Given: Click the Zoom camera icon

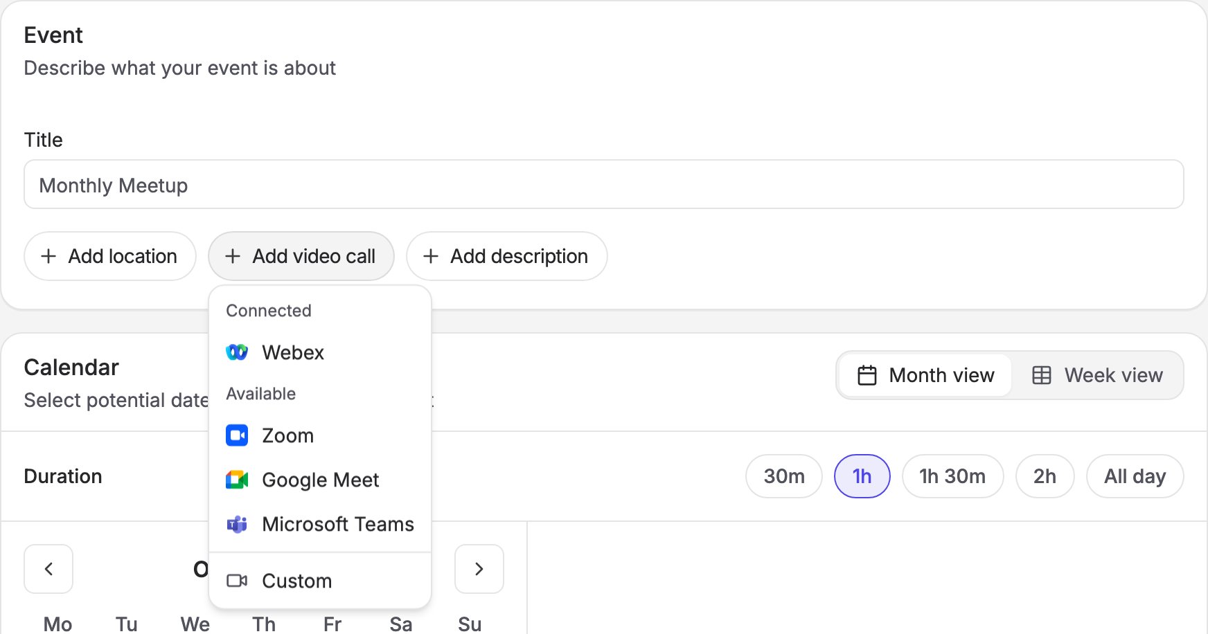Looking at the screenshot, I should [x=237, y=435].
